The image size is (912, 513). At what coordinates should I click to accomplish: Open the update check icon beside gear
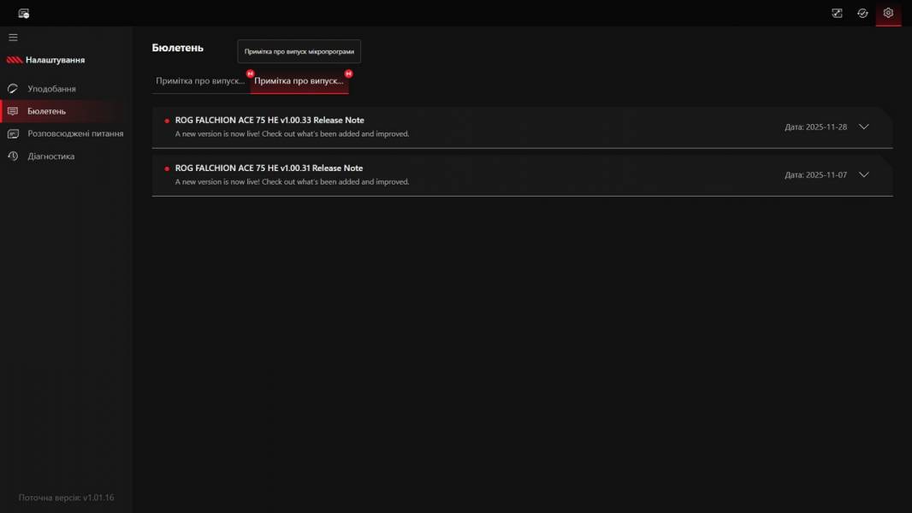[x=862, y=13]
